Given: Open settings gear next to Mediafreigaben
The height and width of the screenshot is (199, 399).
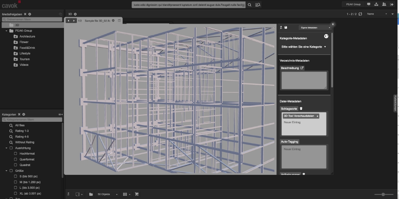Looking at the screenshot, I should 30,14.
